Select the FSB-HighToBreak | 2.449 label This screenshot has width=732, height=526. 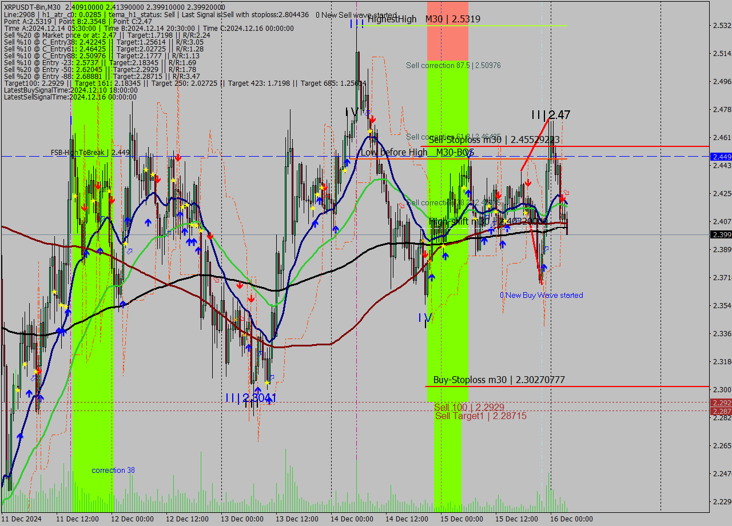point(90,153)
